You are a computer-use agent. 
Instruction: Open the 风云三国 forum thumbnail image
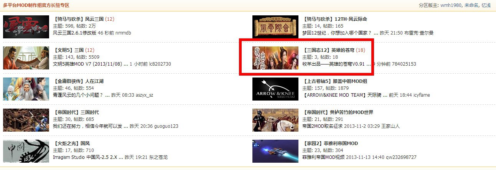(26, 27)
